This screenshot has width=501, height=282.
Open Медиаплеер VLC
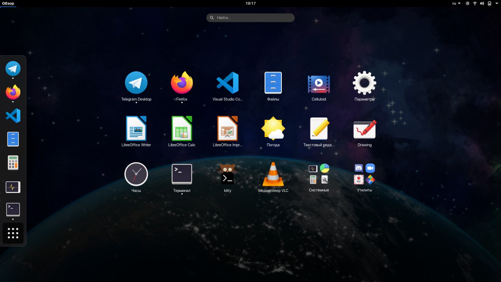[273, 174]
